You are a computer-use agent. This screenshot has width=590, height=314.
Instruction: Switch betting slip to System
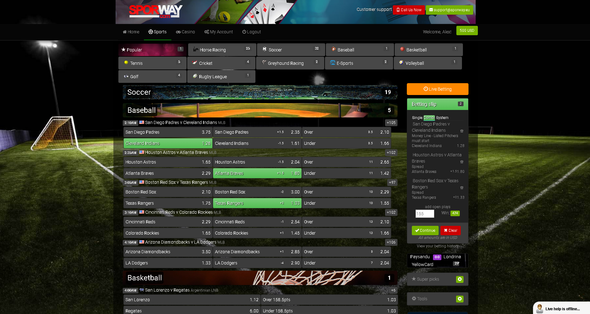tap(442, 118)
